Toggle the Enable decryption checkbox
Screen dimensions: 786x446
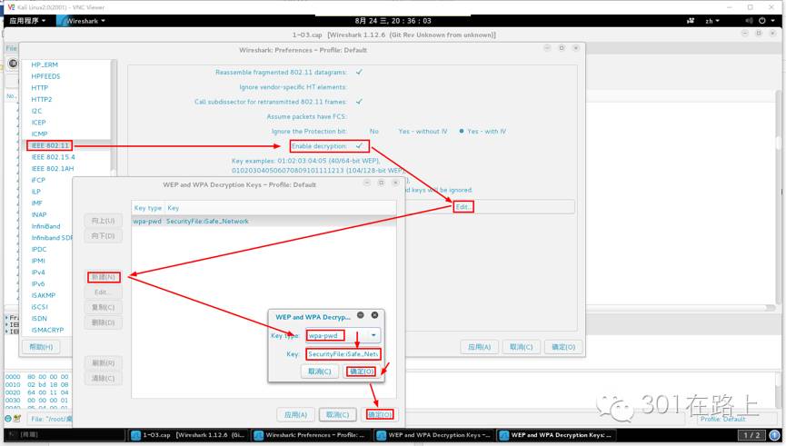(x=360, y=146)
